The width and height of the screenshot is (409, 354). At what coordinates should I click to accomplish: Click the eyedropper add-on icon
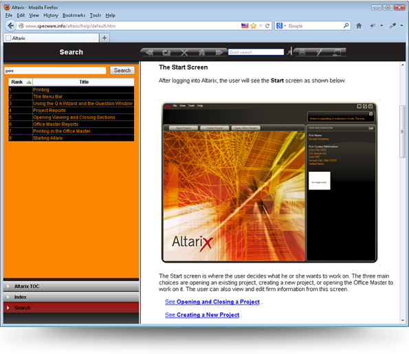393,25
